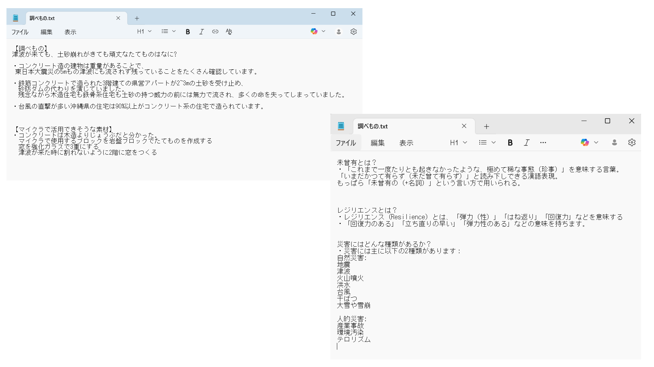The height and width of the screenshot is (367, 654).
Task: Open 編集 menu in upper-left Notepad window
Action: [46, 32]
